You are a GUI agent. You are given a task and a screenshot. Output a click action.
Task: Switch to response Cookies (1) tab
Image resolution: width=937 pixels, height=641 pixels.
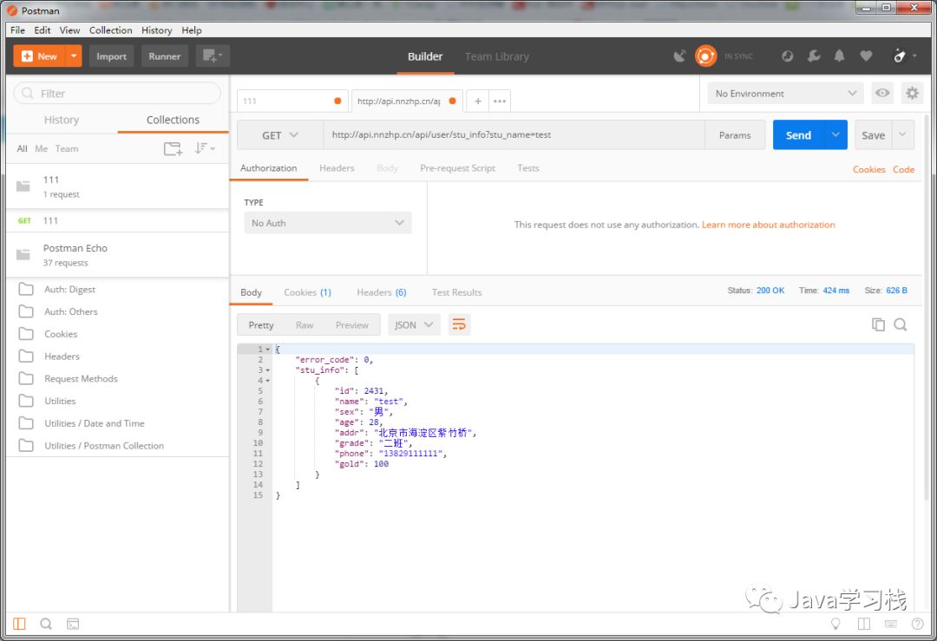coord(308,292)
